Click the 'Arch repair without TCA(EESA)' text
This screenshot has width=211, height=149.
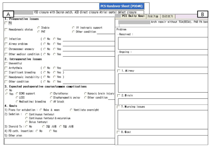[171, 22]
